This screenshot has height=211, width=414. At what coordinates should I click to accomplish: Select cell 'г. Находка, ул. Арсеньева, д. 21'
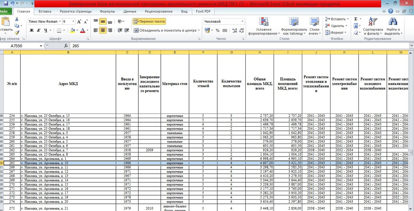[68, 209]
